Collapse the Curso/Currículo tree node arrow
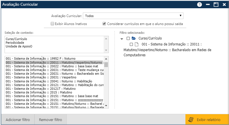 tap(122, 39)
